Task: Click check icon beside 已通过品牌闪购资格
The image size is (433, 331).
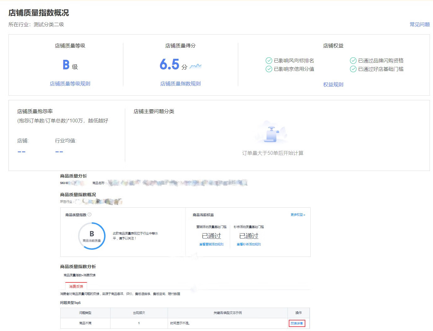Action: pyautogui.click(x=353, y=61)
